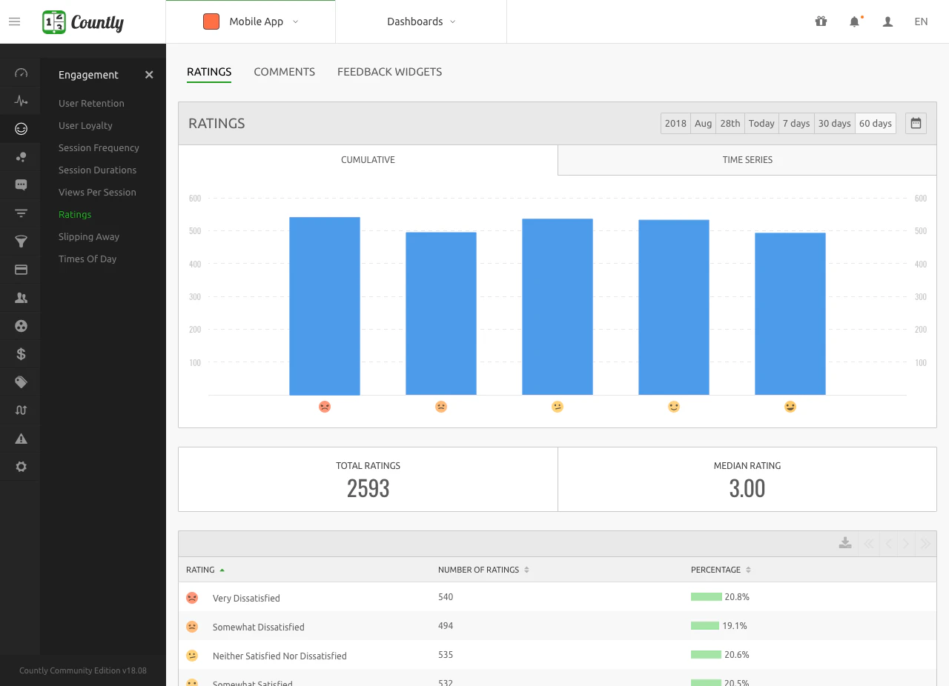Click the 2593 total ratings value
Screen dimensions: 949x686
pyautogui.click(x=368, y=488)
